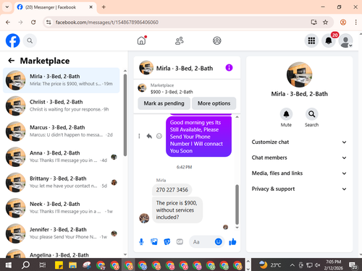
Task: Click the Facebook search magnifier icon
Action: [30, 40]
